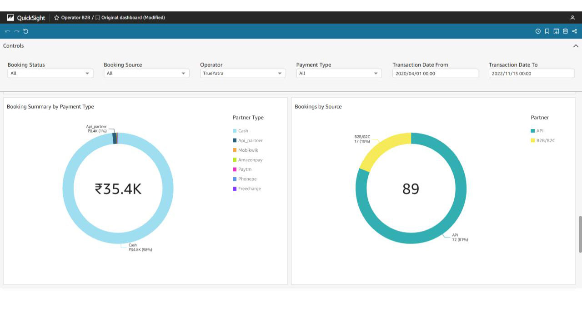The image size is (582, 327).
Task: Undo the last dashboard change
Action: coord(7,31)
